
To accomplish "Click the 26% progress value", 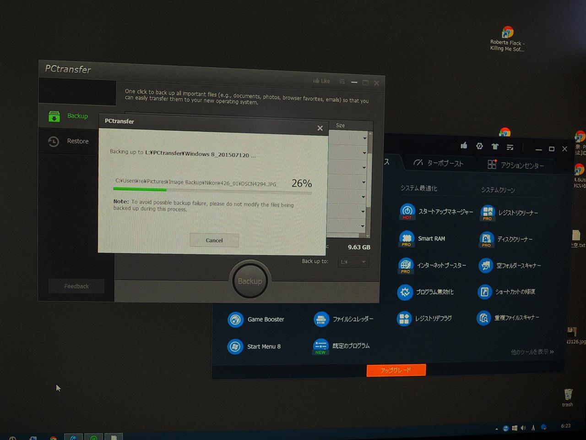I will (302, 183).
